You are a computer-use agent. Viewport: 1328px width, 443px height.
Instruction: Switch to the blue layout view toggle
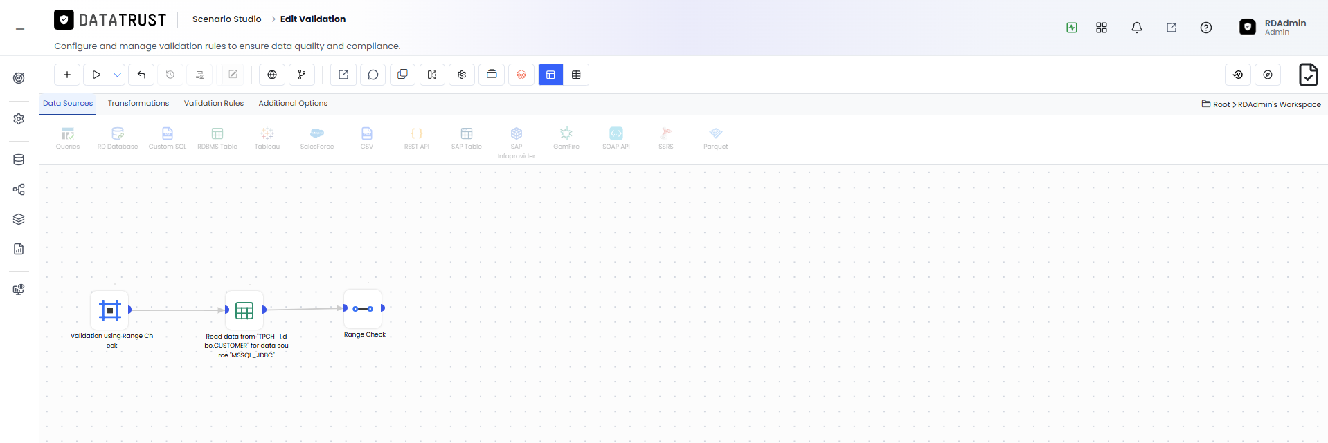550,75
